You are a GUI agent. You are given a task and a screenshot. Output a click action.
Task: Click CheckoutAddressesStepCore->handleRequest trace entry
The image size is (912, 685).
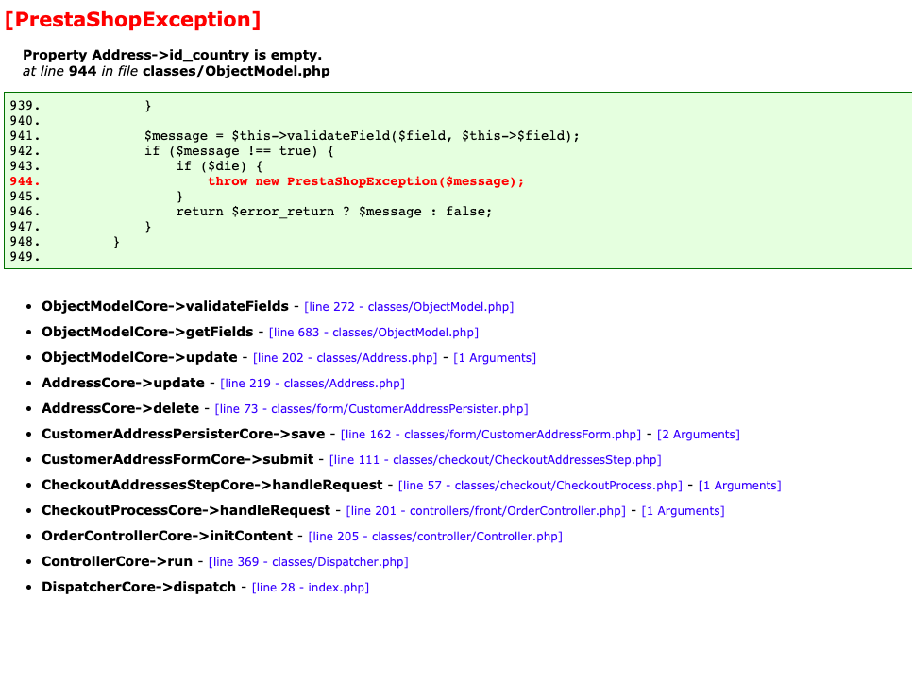(x=212, y=486)
